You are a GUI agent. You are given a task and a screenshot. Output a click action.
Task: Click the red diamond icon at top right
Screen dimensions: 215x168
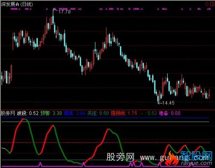tap(207, 4)
